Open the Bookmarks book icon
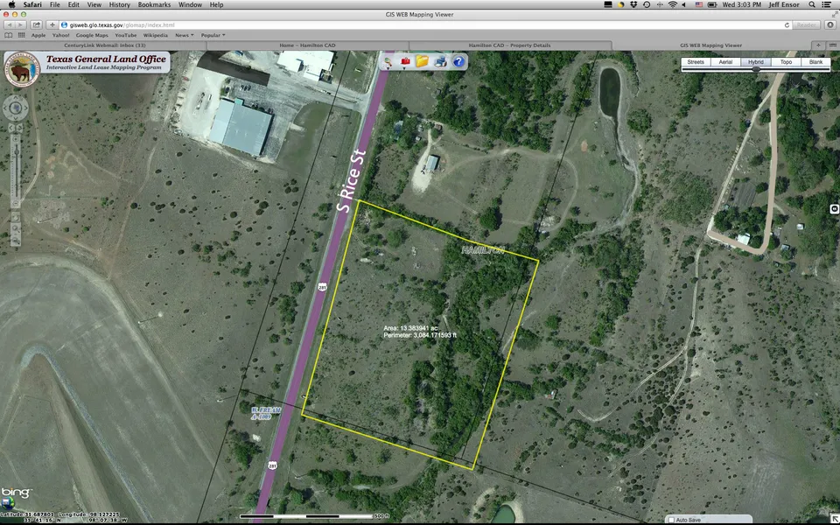The width and height of the screenshot is (840, 525). [x=9, y=35]
